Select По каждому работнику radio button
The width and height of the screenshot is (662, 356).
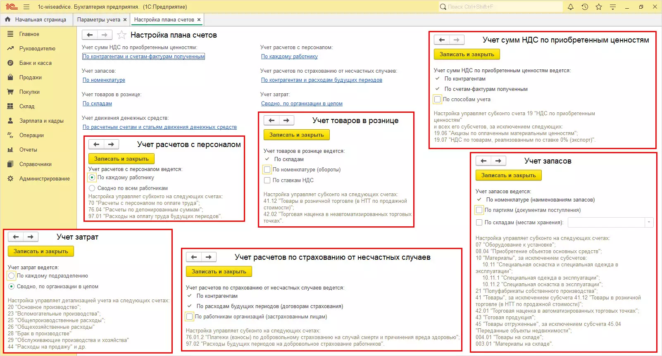92,177
